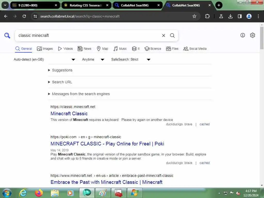The image size is (264, 198).
Task: Open the profile avatar menu
Action: coord(249,16)
